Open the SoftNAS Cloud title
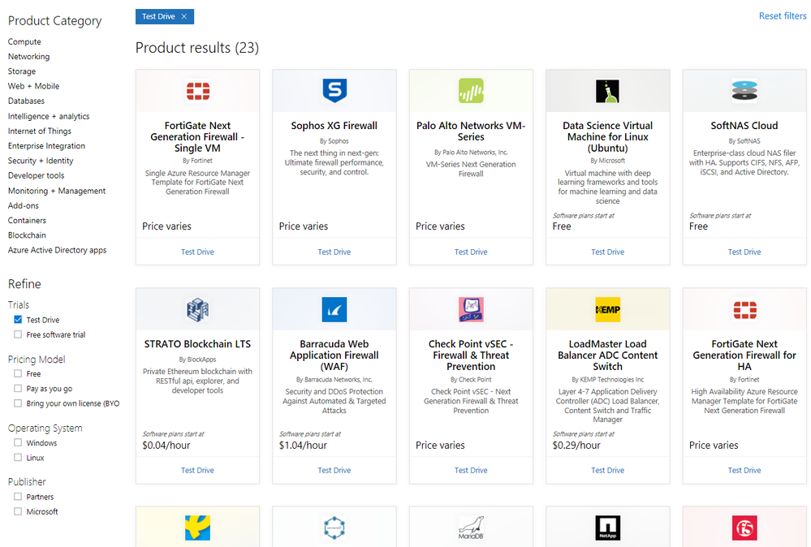811x547 pixels. pos(744,126)
